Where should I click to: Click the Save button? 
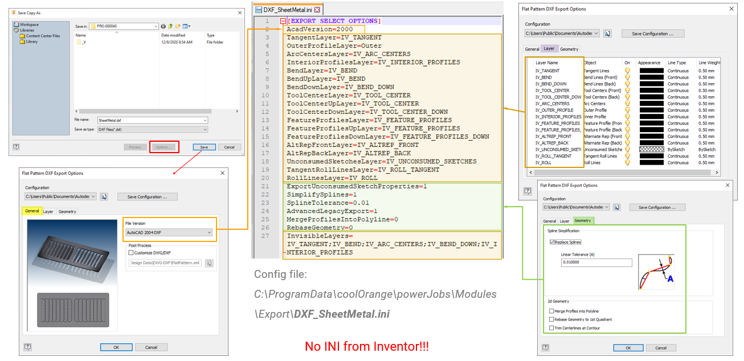[204, 147]
